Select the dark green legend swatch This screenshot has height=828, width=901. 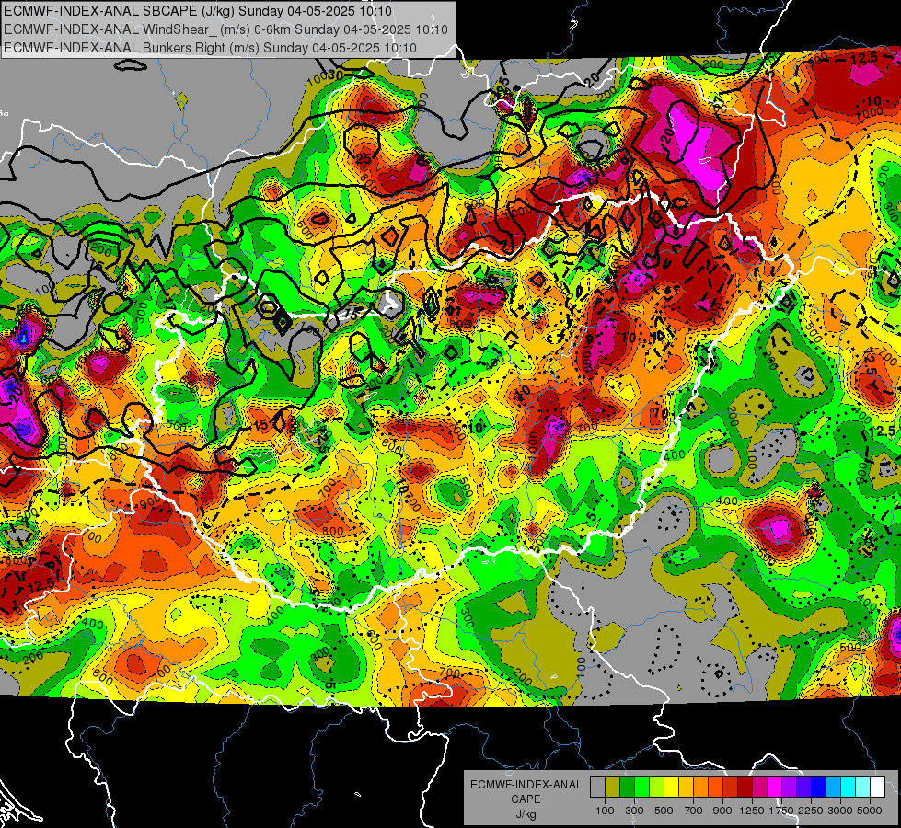pos(627,788)
